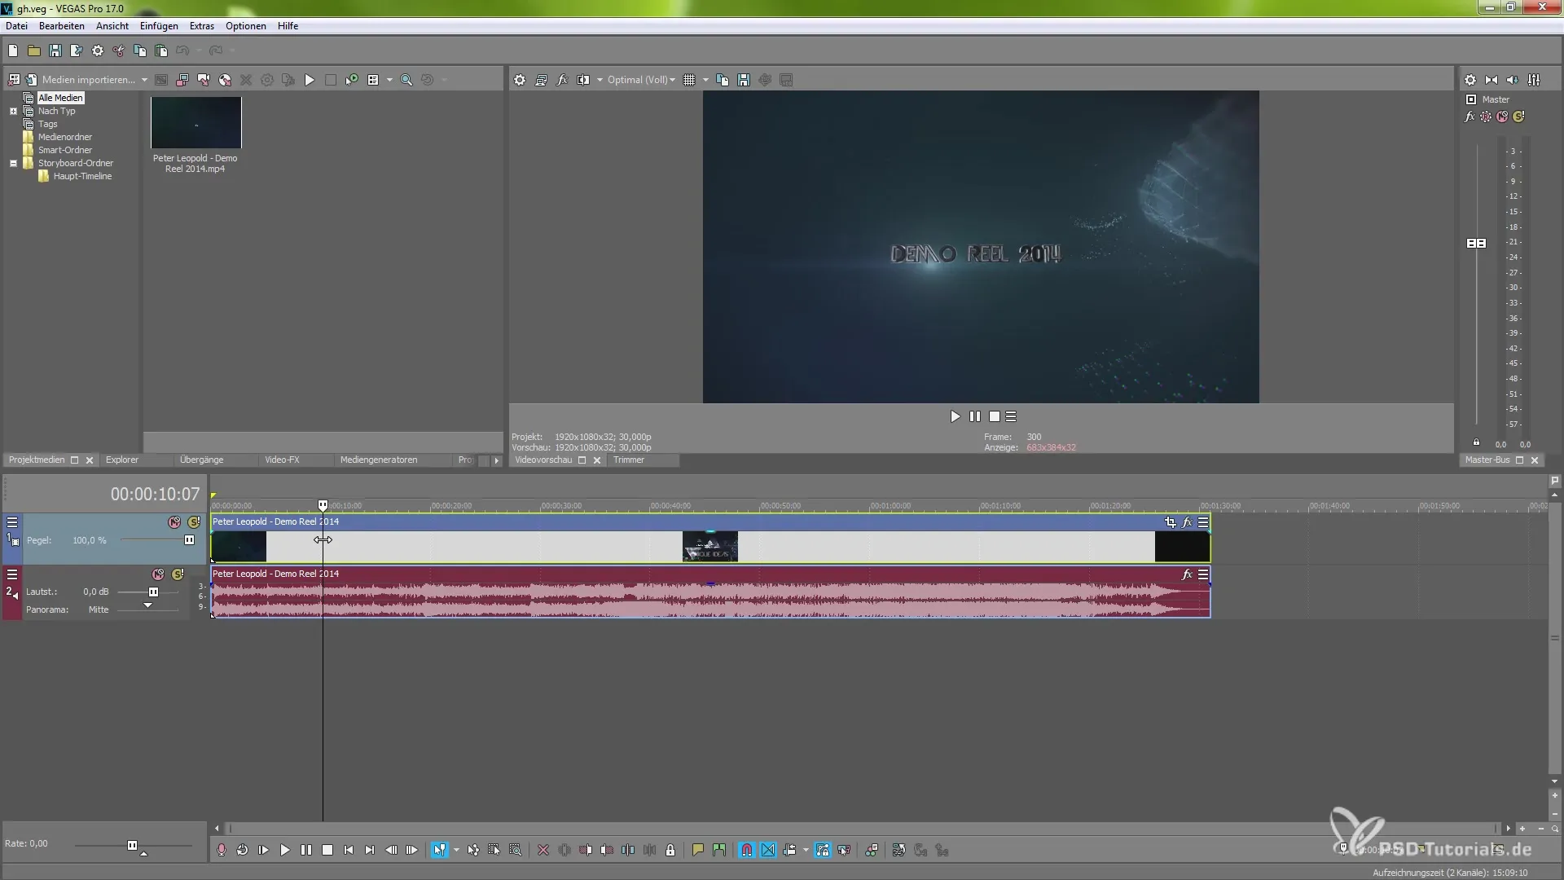Collapse the Storyboard-Ordner node
Image resolution: width=1564 pixels, height=880 pixels.
coord(13,163)
